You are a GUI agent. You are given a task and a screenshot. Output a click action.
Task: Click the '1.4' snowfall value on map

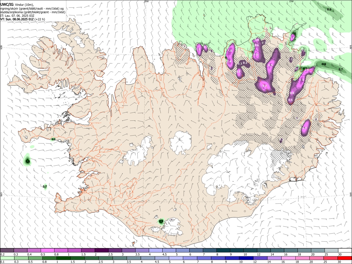(x=229, y=61)
